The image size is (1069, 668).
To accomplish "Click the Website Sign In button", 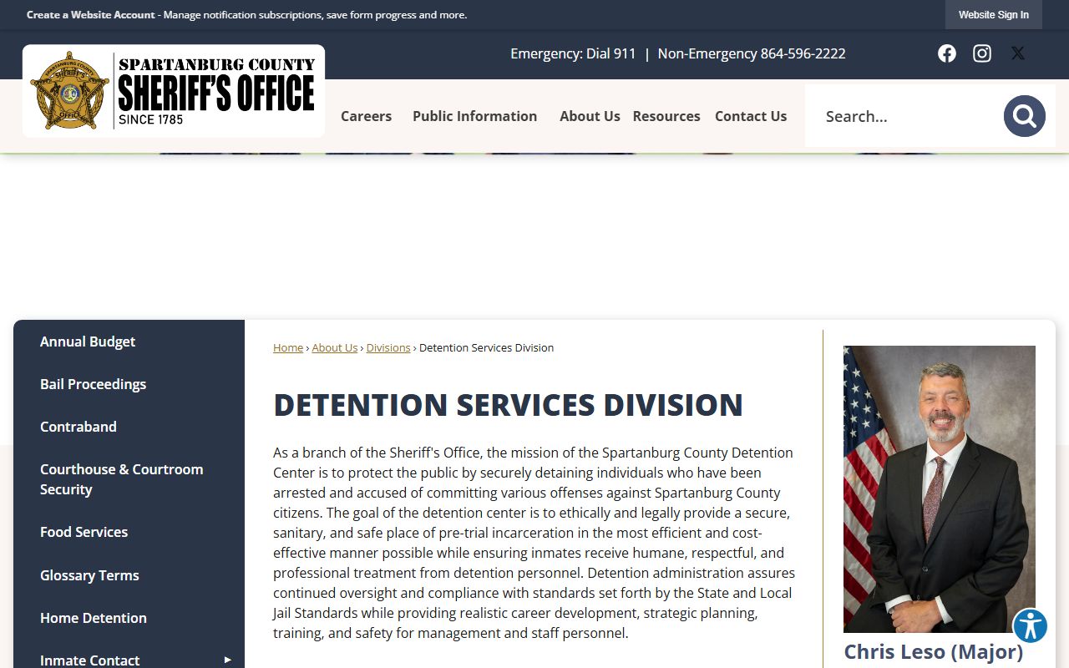I will tap(994, 15).
